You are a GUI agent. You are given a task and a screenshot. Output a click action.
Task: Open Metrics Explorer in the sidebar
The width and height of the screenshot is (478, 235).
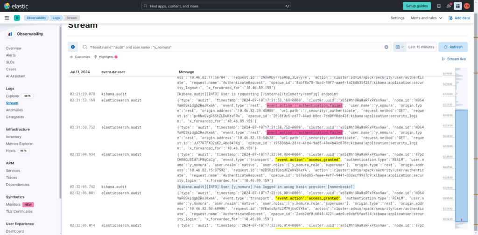pyautogui.click(x=19, y=144)
